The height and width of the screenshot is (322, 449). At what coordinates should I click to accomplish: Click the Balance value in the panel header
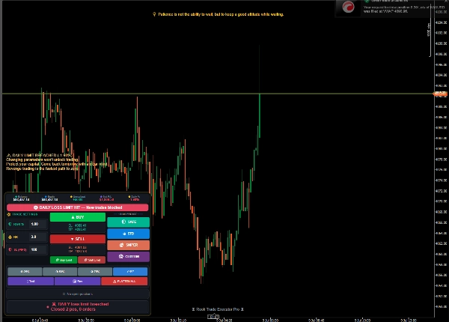click(x=21, y=199)
